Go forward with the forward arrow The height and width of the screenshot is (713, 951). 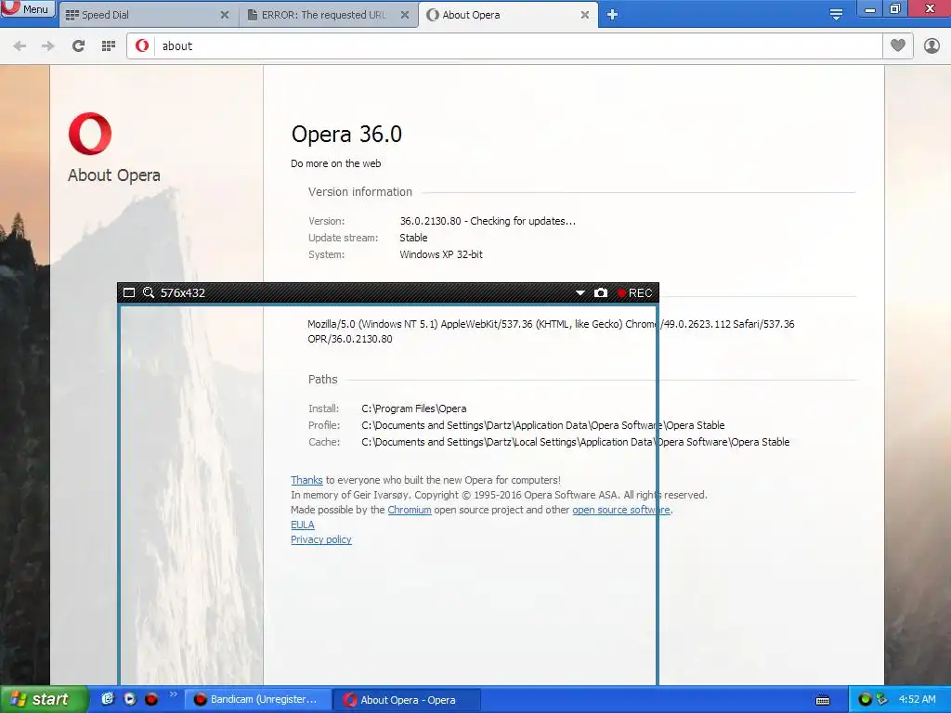[x=48, y=45]
